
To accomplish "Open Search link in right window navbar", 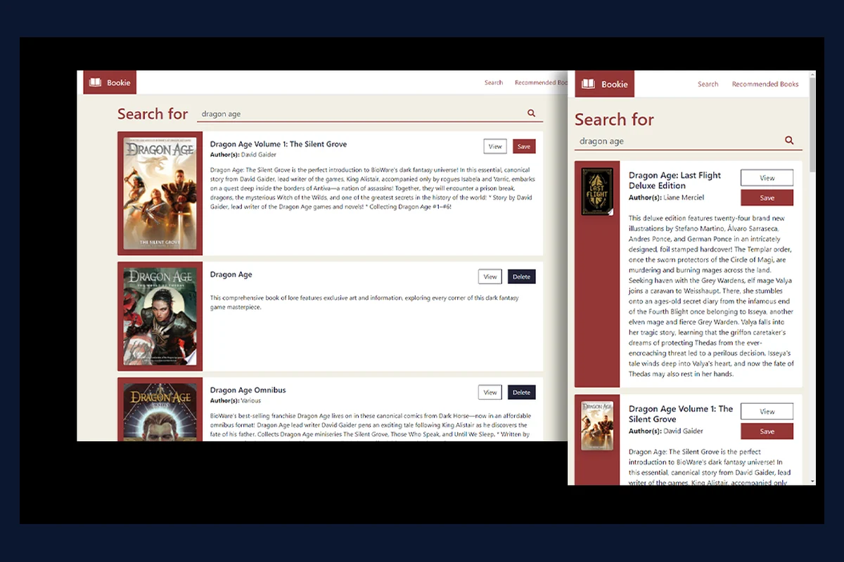I will tap(708, 84).
